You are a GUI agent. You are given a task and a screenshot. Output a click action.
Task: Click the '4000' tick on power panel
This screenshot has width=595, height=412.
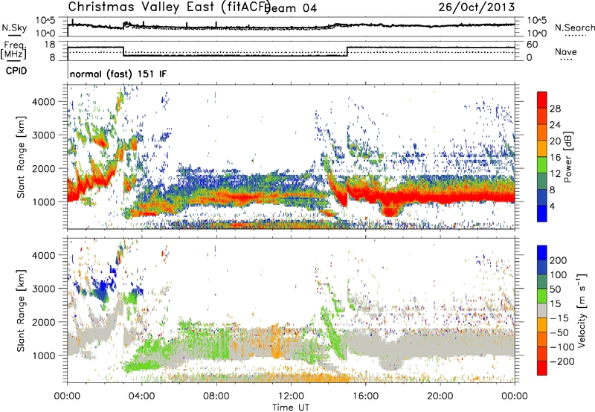pos(44,102)
